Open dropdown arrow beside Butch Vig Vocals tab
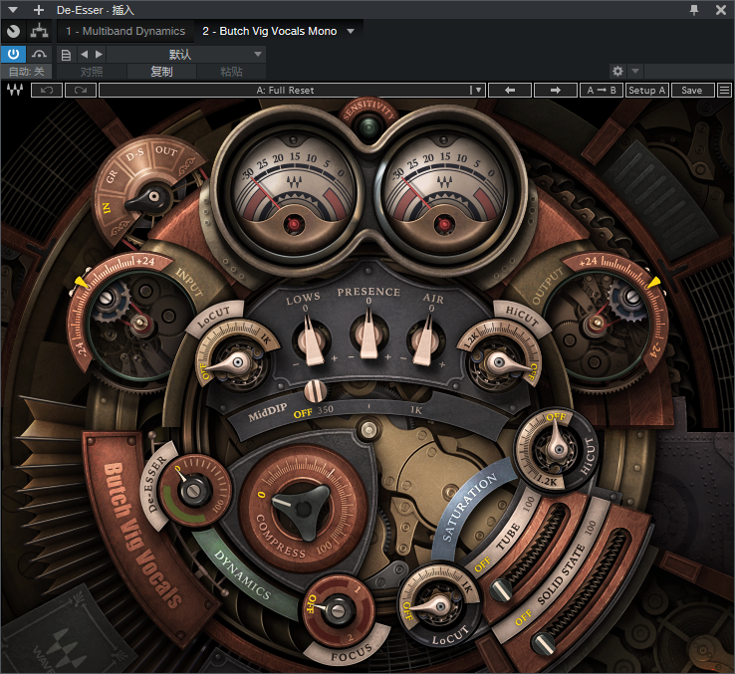The width and height of the screenshot is (735, 674). (351, 32)
